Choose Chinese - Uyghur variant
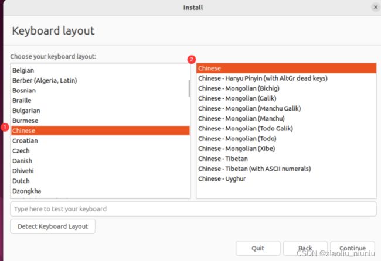This screenshot has height=261, width=381. 286,178
